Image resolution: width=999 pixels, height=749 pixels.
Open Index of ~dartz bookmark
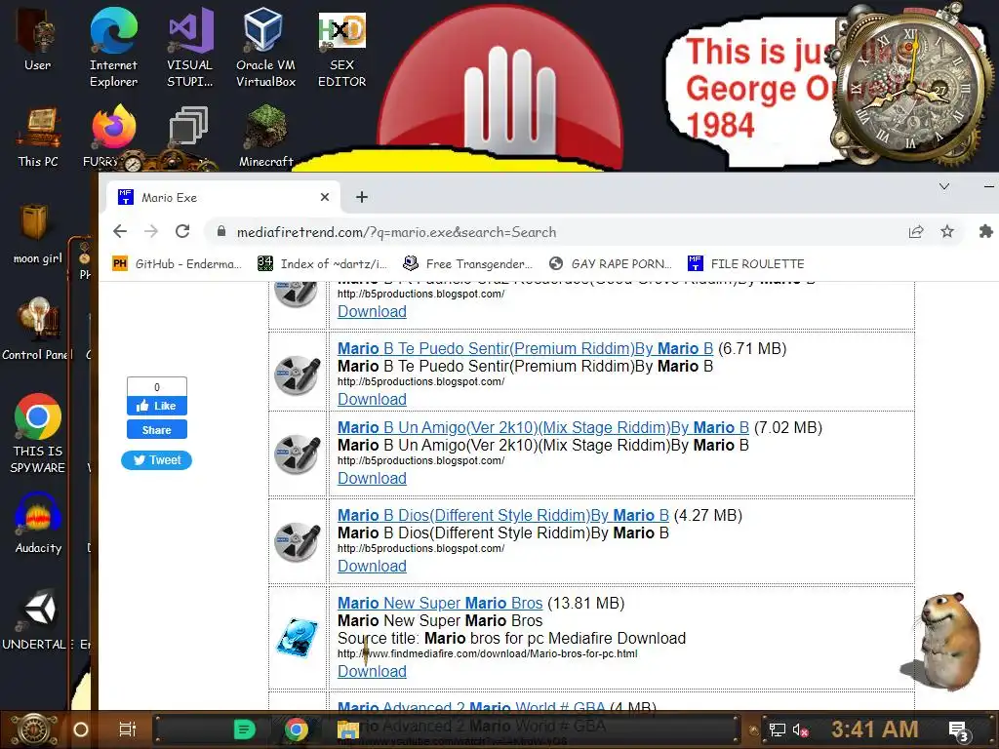[322, 263]
